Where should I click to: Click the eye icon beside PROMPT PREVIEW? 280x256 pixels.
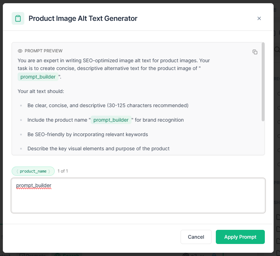[20, 51]
